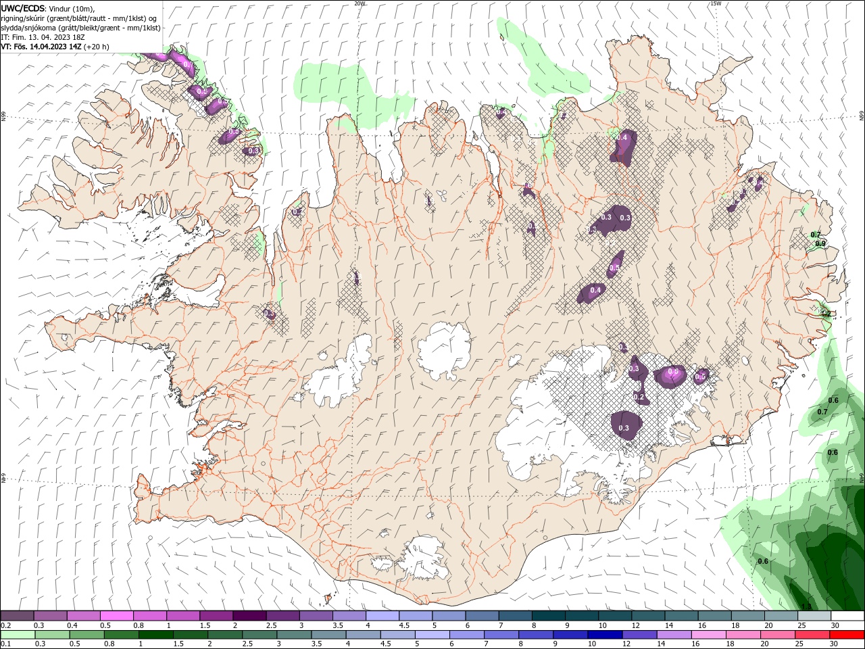Pick the 10 deep blue swatch in lower legend
This screenshot has width=865, height=649.
tap(604, 635)
